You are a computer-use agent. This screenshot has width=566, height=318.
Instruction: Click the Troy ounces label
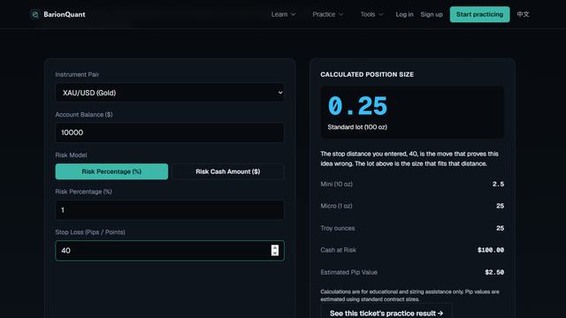(x=338, y=228)
